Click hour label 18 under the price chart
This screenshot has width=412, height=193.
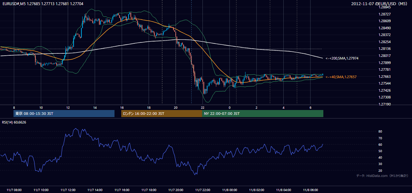tap(149, 107)
